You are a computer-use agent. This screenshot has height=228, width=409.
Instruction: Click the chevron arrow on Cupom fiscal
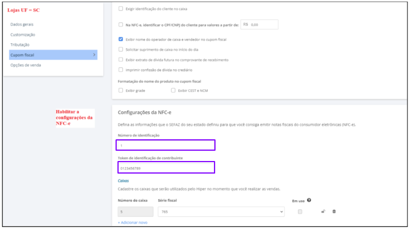coord(94,55)
